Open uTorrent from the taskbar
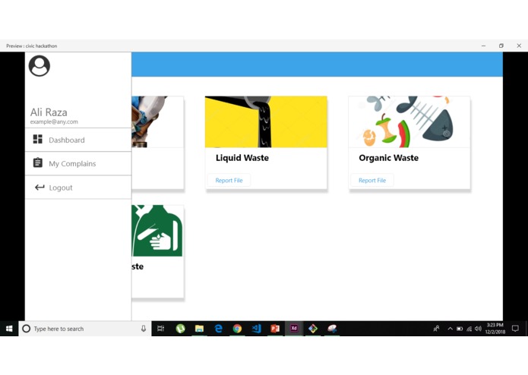Image resolution: width=528 pixels, height=375 pixels. point(181,329)
